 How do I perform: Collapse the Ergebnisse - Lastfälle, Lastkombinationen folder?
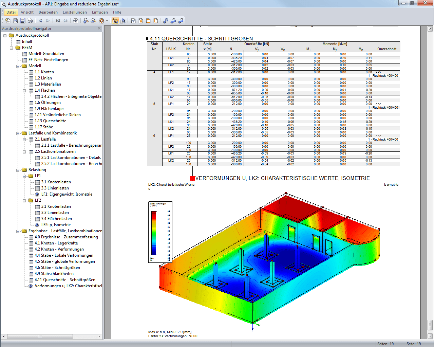click(18, 231)
